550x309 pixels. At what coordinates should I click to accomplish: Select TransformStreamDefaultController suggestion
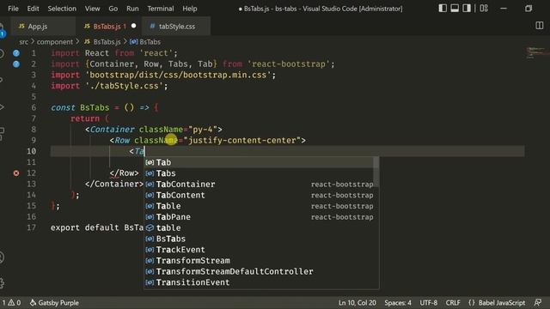pos(259,271)
